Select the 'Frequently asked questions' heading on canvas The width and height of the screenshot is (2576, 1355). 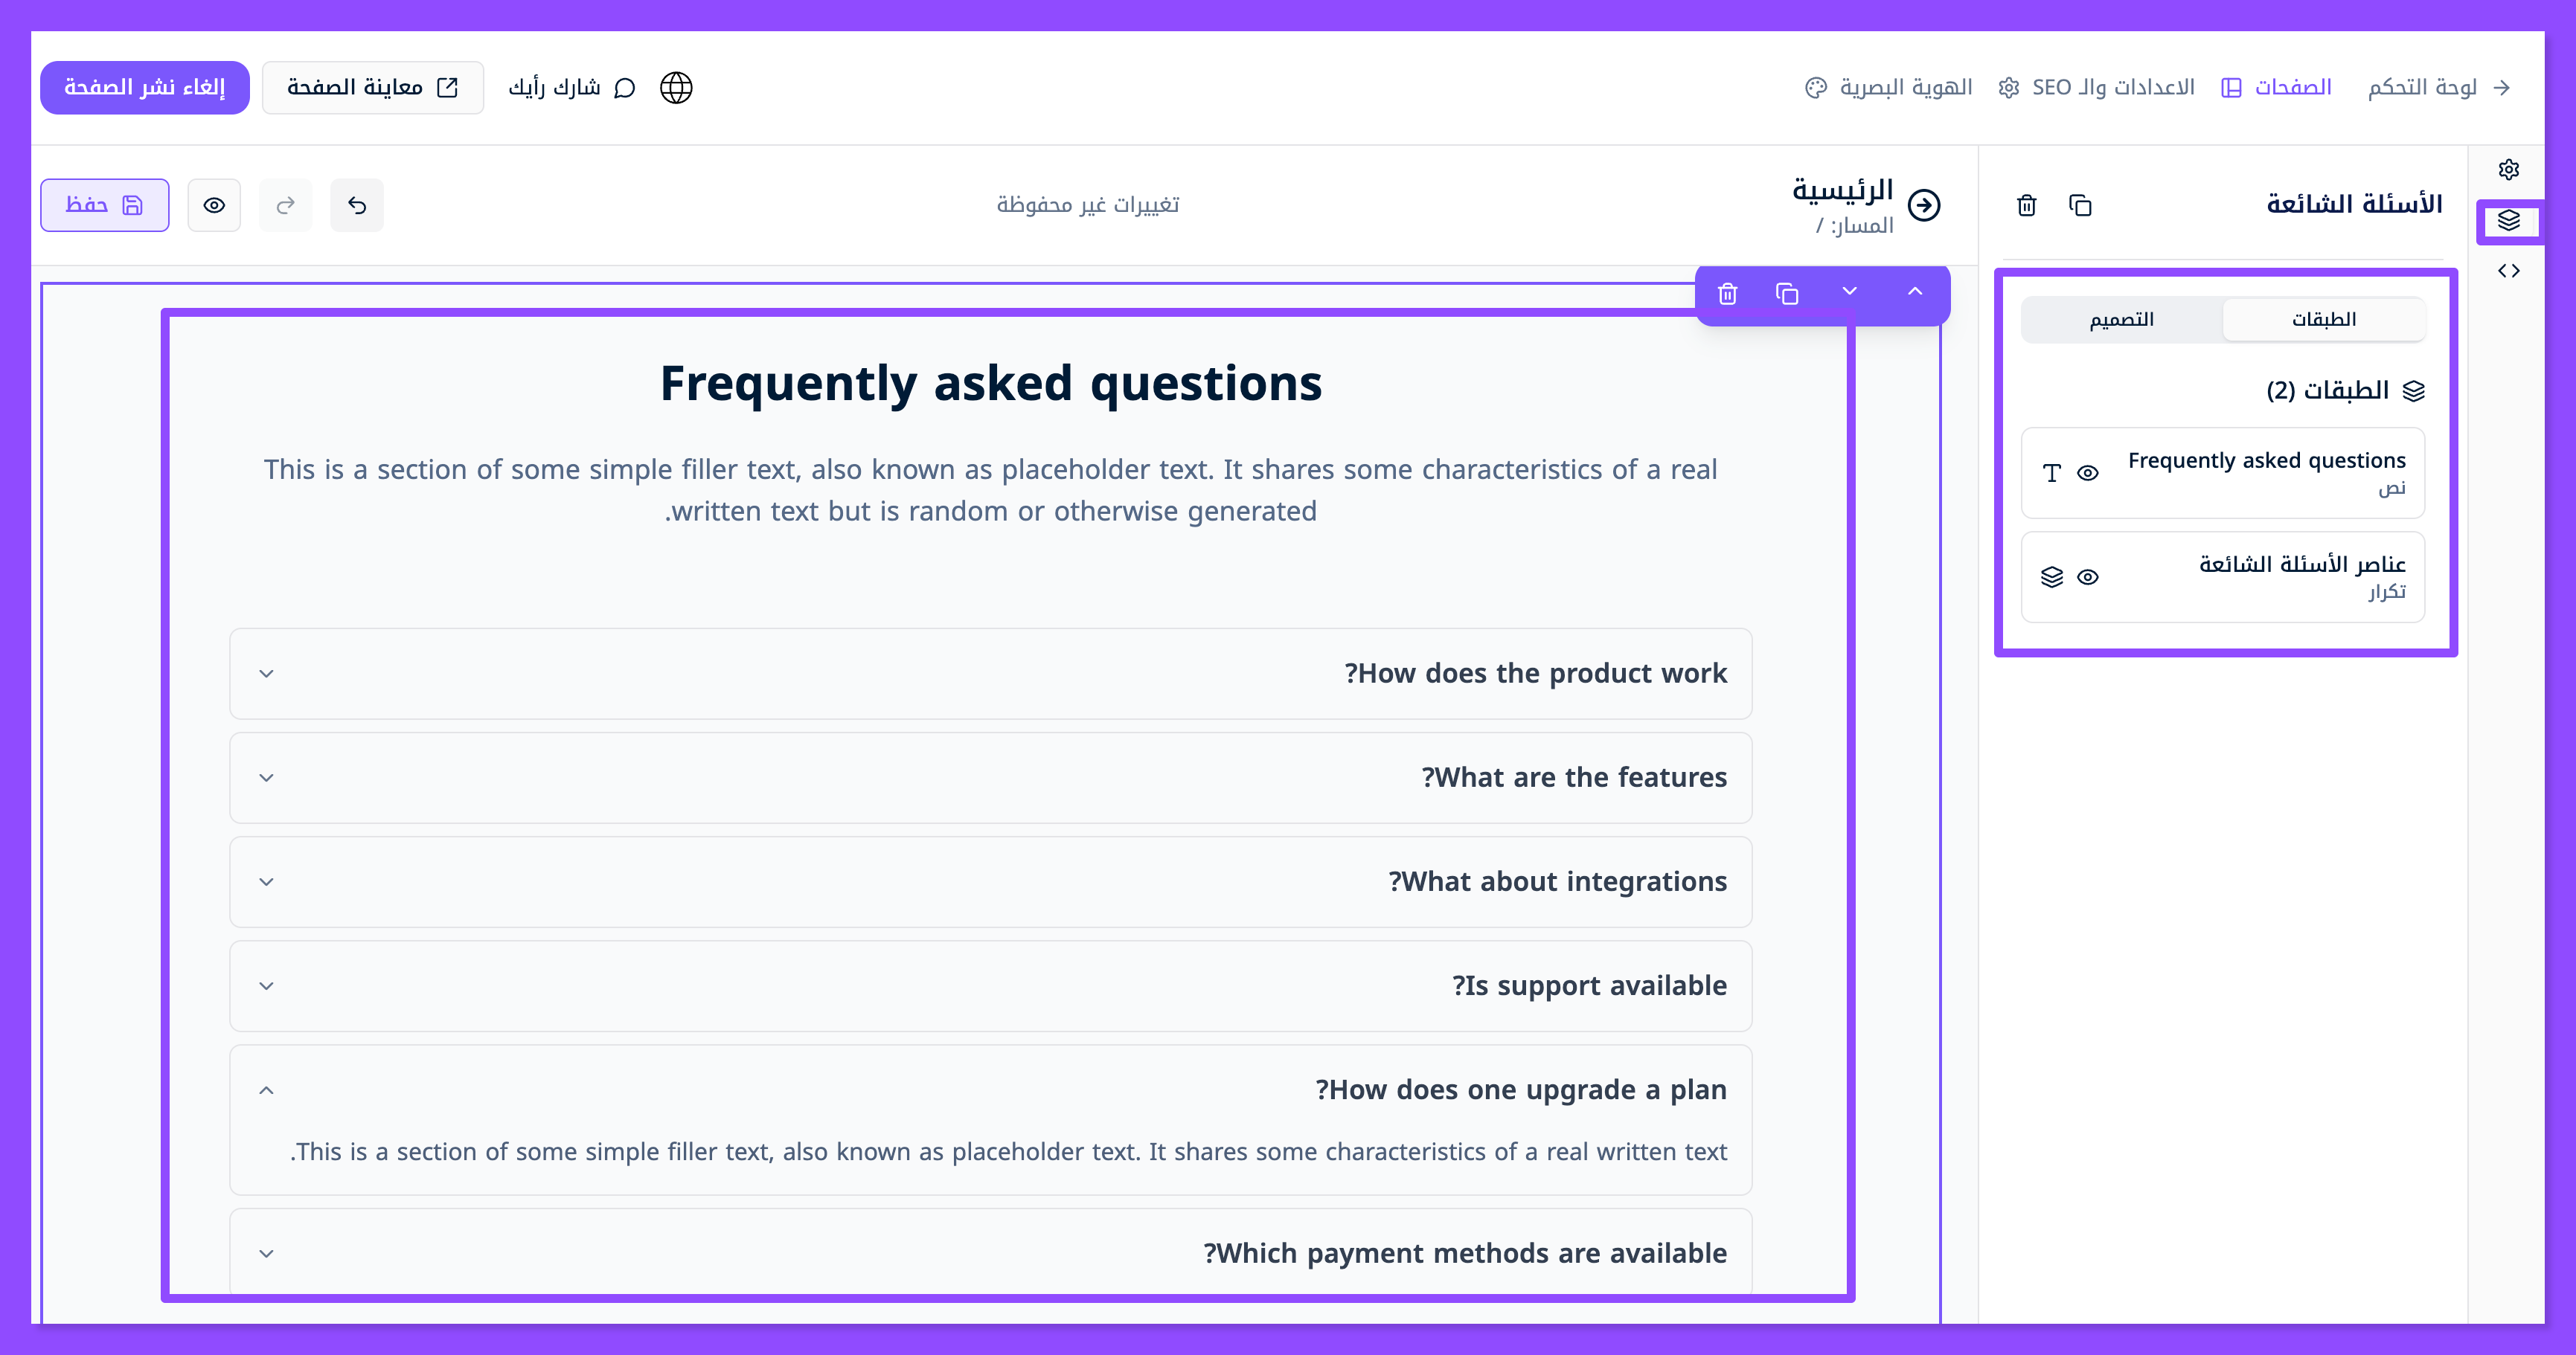click(990, 384)
